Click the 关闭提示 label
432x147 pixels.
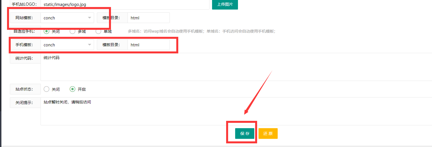(x=25, y=103)
